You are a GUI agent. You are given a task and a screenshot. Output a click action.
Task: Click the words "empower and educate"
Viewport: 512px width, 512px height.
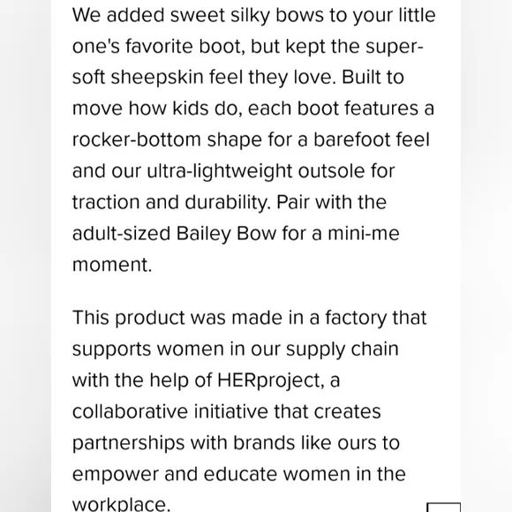click(175, 474)
